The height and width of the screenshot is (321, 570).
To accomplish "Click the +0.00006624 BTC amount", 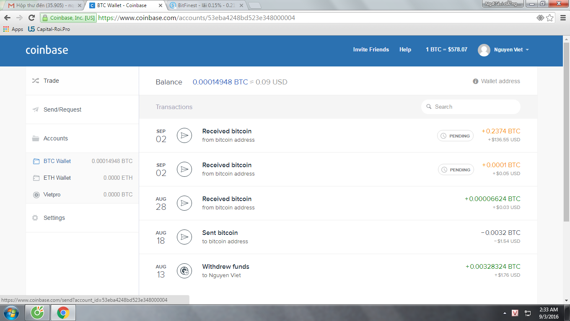I will click(492, 199).
